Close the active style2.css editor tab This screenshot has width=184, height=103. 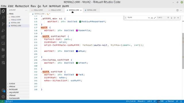(81, 10)
